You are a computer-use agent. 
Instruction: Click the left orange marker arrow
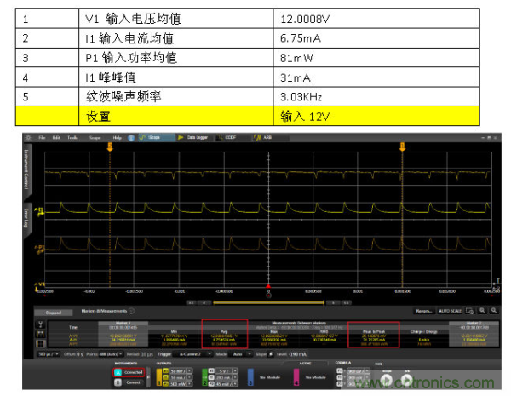click(109, 147)
